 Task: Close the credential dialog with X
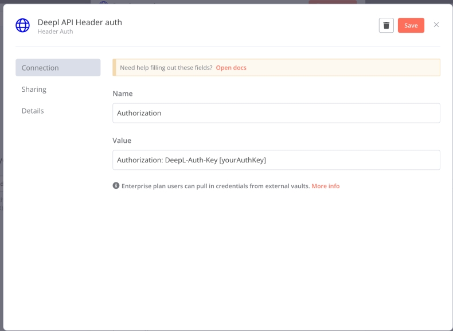(x=436, y=25)
